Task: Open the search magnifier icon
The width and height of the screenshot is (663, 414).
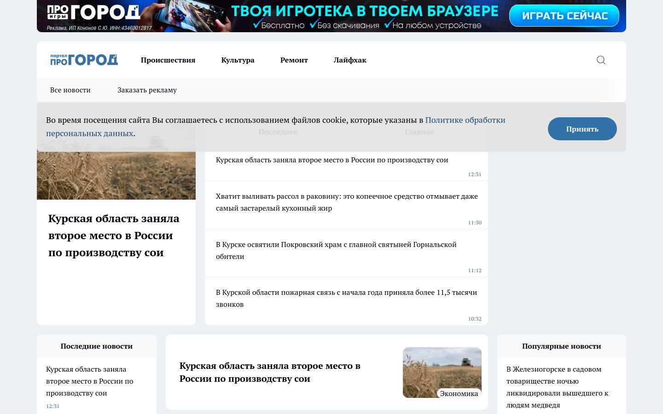Action: 601,60
